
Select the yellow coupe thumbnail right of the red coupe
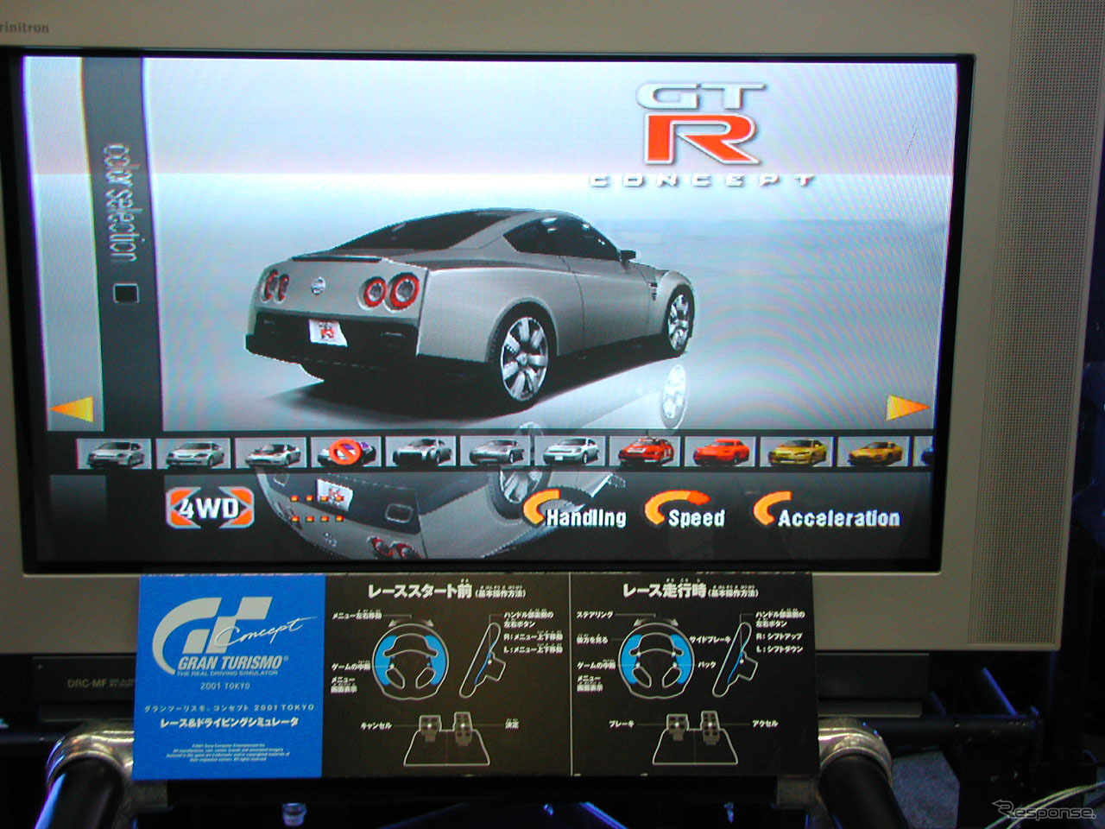point(797,451)
